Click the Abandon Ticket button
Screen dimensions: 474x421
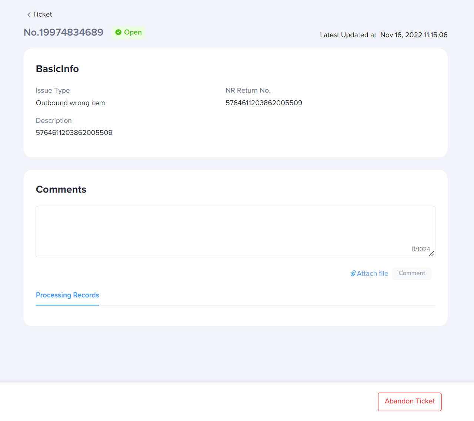pos(410,401)
